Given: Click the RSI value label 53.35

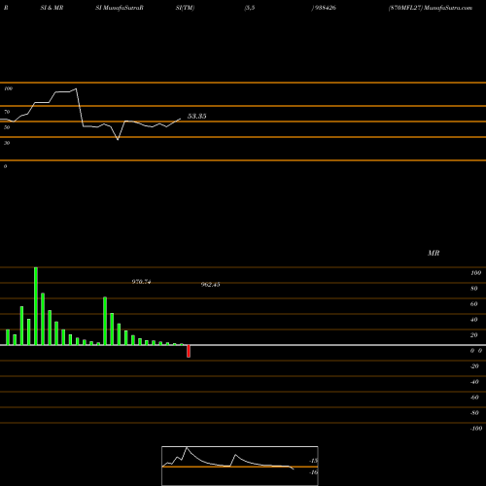Looking at the screenshot, I should (x=196, y=116).
